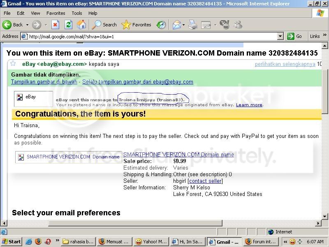Refresh the page with green arrows icon
The width and height of the screenshot is (329, 247).
(68, 25)
